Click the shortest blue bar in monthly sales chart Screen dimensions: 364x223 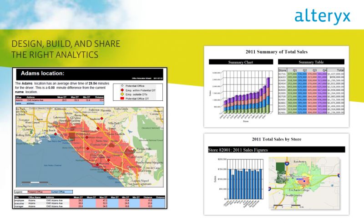pos(233,187)
